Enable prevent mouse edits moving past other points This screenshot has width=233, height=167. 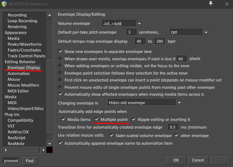(x=60, y=87)
